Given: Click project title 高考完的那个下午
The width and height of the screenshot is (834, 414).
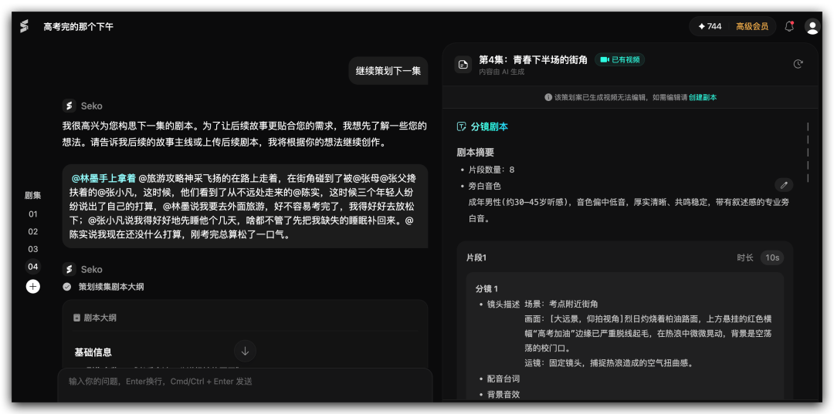Looking at the screenshot, I should pyautogui.click(x=78, y=26).
